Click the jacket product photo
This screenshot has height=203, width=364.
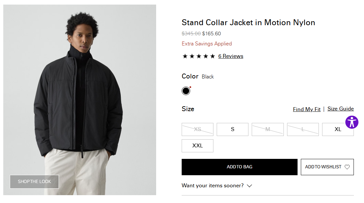click(80, 98)
